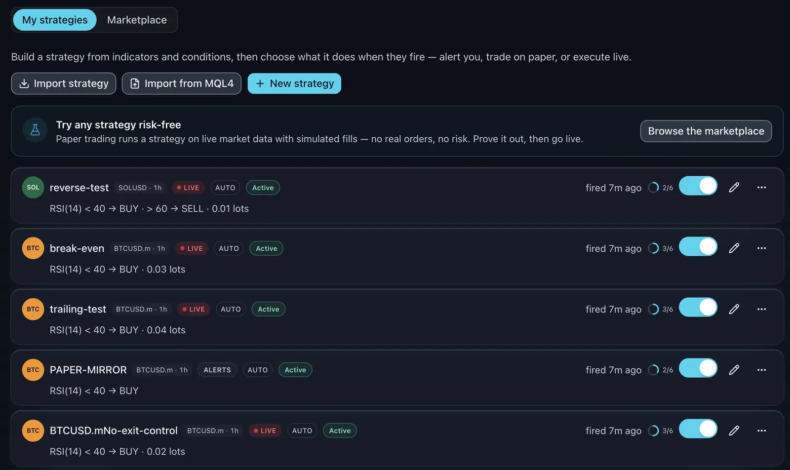Switch to the My strategies tab

pos(55,20)
